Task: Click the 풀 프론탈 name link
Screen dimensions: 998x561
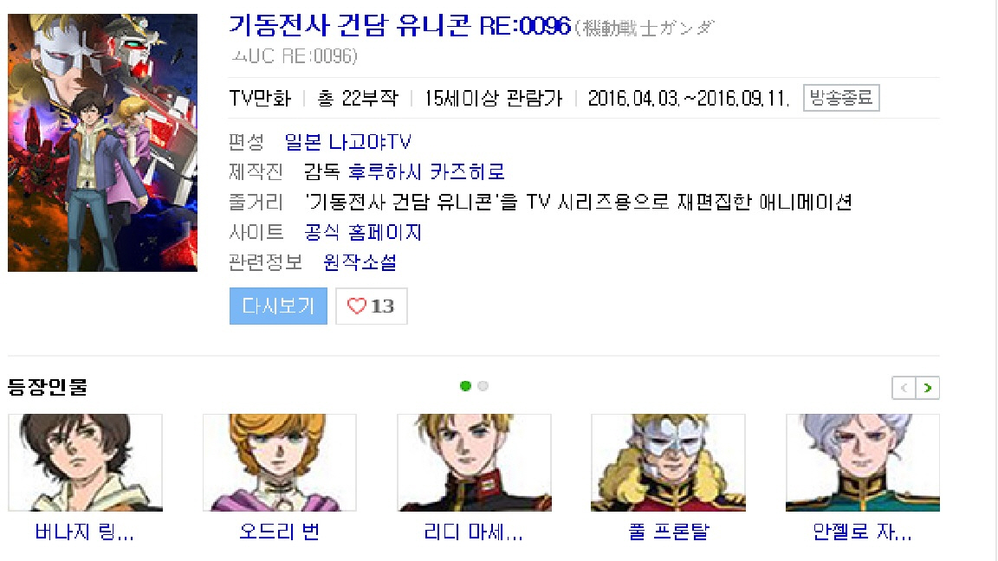Action: (x=668, y=531)
